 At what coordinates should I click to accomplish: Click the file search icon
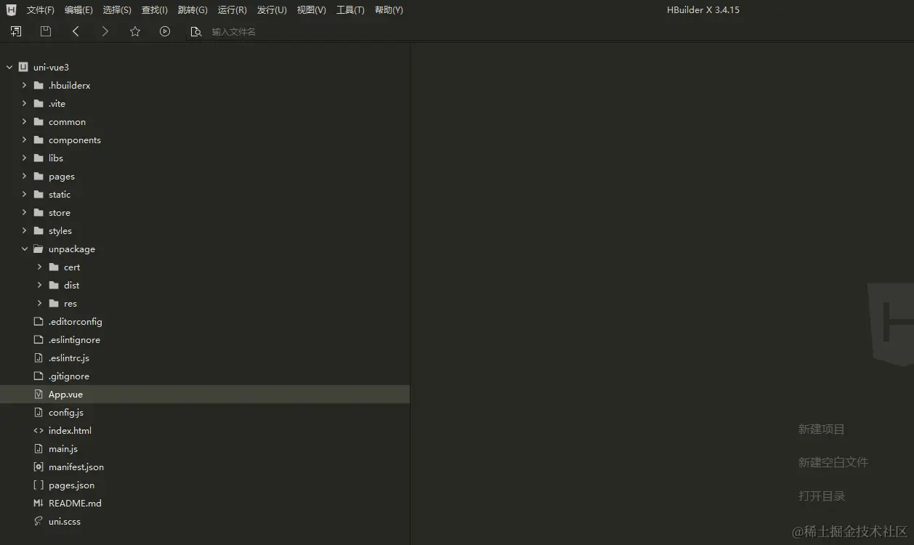pyautogui.click(x=195, y=31)
